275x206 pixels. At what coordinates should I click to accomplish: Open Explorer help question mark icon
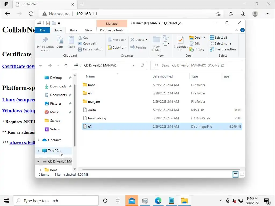point(243,30)
